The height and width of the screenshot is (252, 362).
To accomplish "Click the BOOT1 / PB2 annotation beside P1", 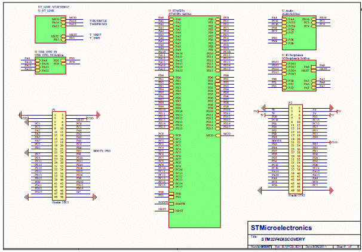I will click(102, 151).
